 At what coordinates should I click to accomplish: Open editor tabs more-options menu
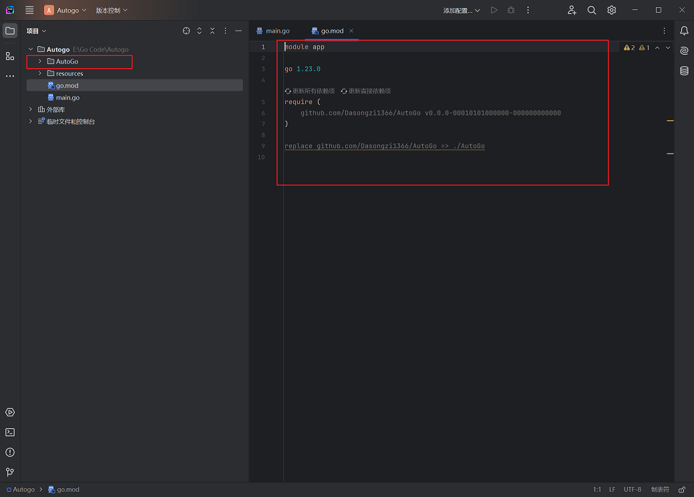pos(664,31)
